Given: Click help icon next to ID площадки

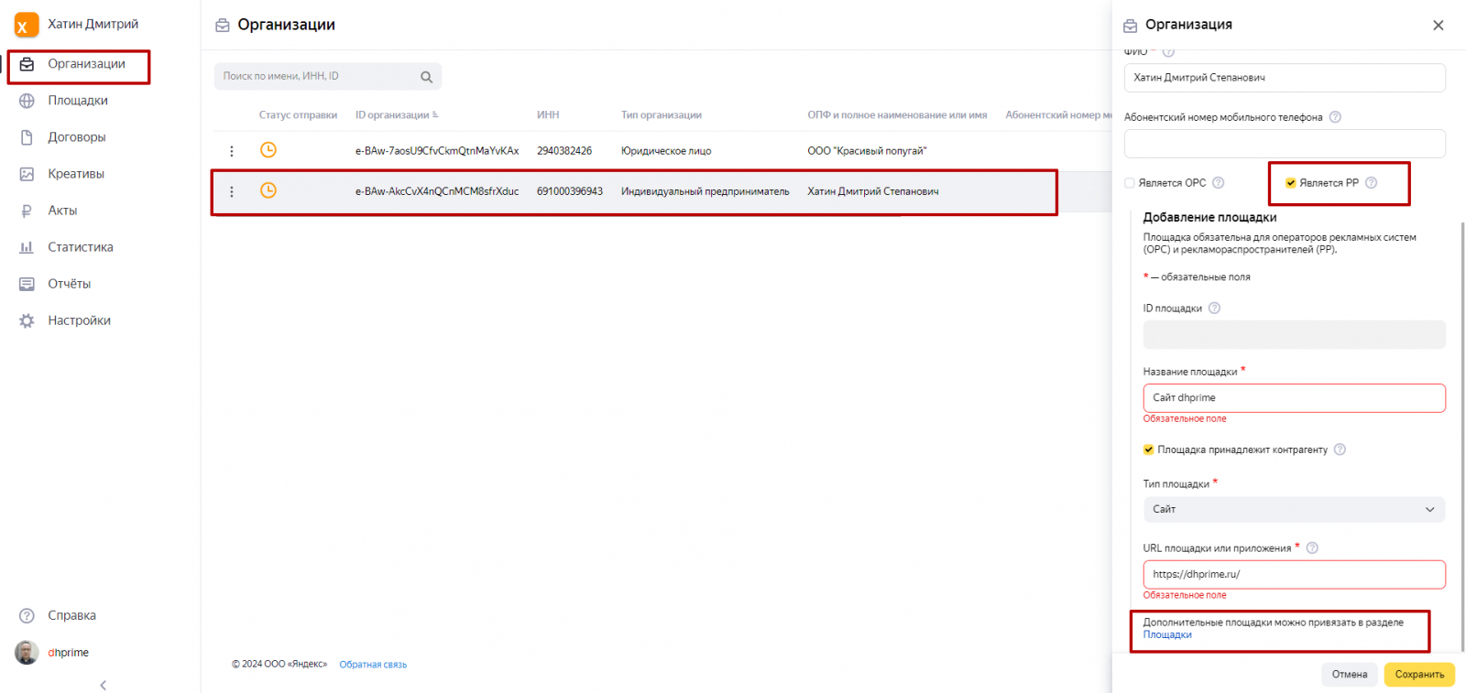Looking at the screenshot, I should (x=1215, y=309).
